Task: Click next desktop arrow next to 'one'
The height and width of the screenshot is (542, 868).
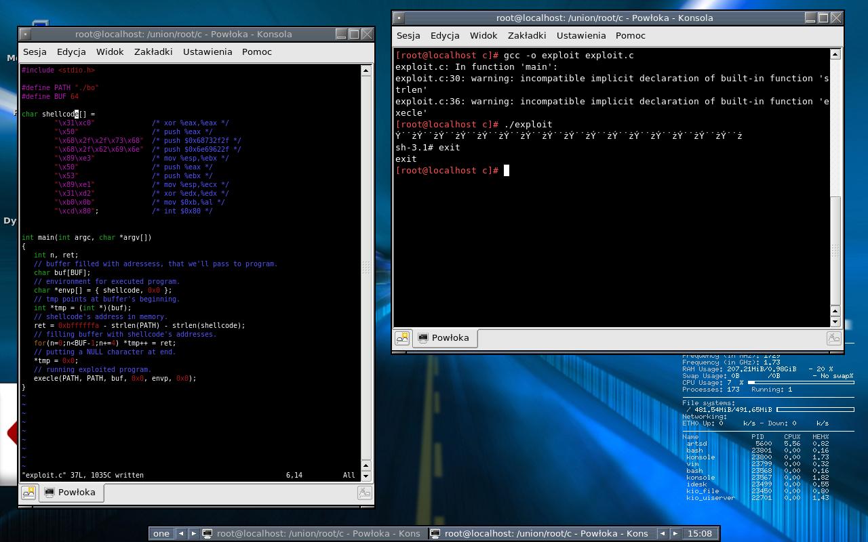Action: (193, 533)
